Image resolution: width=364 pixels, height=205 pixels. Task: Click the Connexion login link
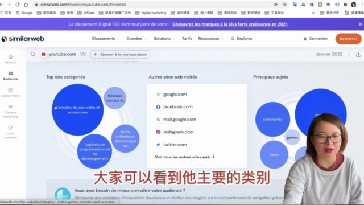point(316,39)
